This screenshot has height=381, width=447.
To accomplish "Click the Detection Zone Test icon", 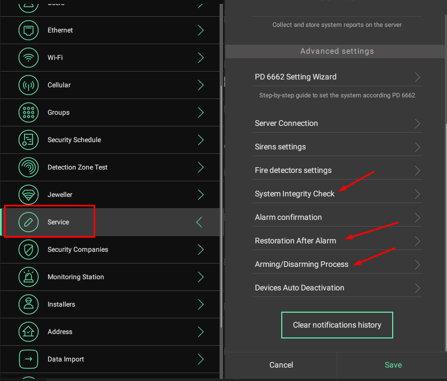I will tap(29, 167).
